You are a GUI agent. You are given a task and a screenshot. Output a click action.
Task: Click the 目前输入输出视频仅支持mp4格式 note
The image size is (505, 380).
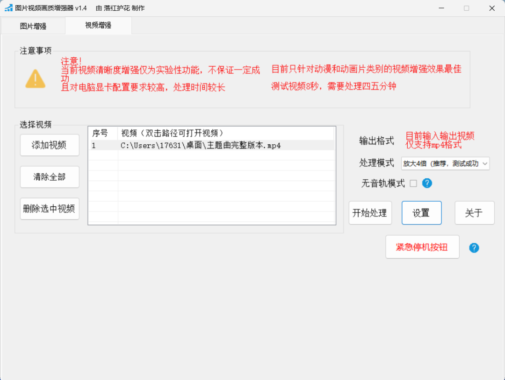[x=440, y=140]
